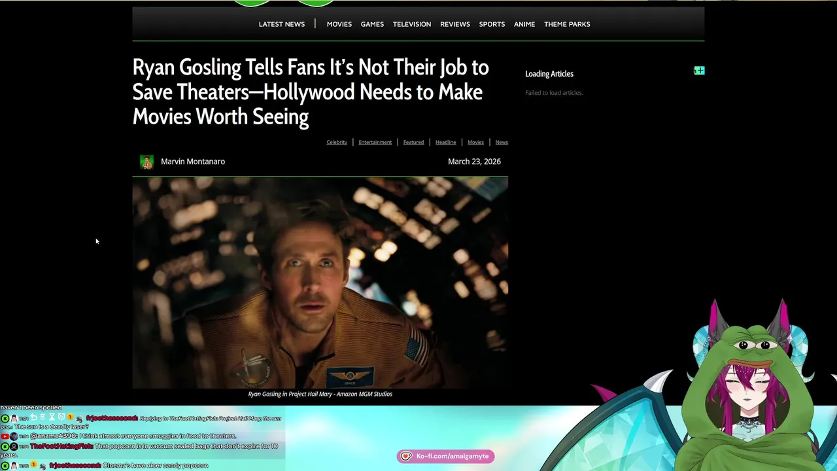Click the username TheFootHatingFish in chat

coord(61,446)
